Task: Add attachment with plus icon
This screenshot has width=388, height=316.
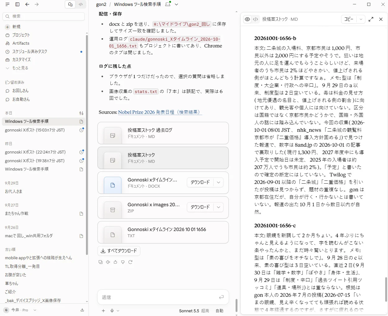Action: coord(103,311)
